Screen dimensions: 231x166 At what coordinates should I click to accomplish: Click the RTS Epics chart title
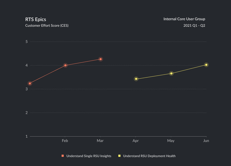coord(35,19)
